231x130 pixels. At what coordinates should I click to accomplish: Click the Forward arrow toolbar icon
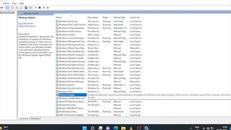(x=1, y=8)
